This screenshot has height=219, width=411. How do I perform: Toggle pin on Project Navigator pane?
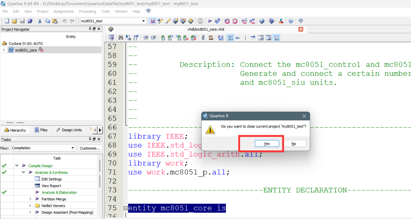click(90, 29)
